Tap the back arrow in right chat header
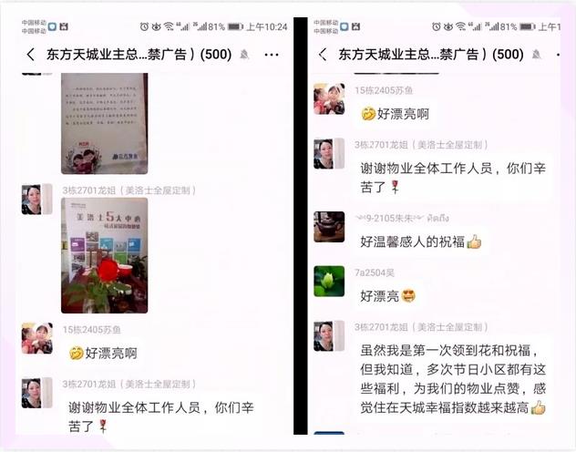 coord(323,55)
